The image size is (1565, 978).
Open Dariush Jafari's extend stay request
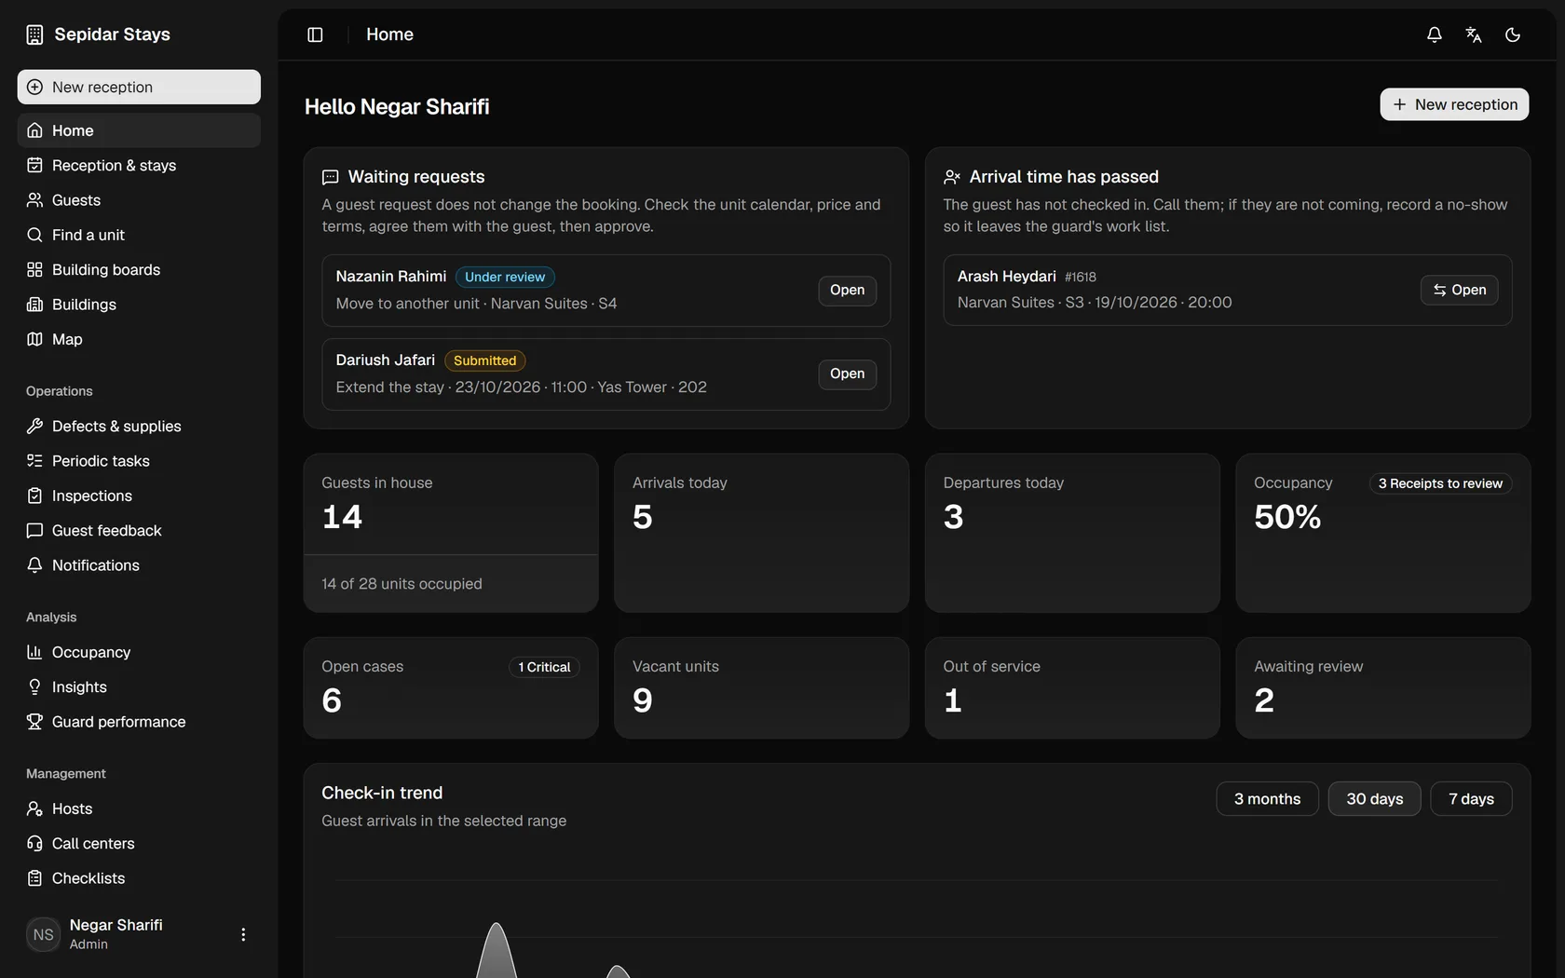(x=847, y=374)
